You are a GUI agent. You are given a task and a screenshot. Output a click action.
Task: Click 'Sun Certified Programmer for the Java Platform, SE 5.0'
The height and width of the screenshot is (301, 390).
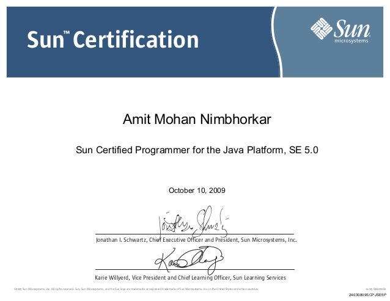point(197,150)
